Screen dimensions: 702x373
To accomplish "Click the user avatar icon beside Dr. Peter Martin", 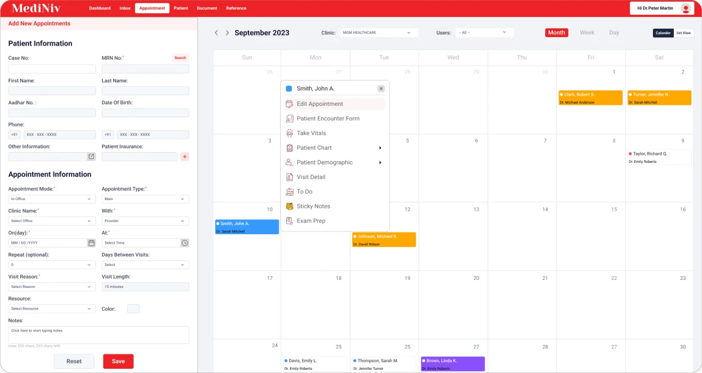I will 685,9.
